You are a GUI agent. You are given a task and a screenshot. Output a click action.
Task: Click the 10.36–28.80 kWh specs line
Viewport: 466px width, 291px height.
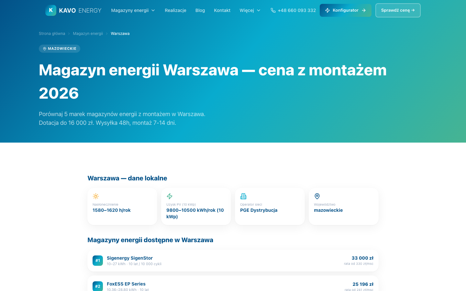click(128, 290)
